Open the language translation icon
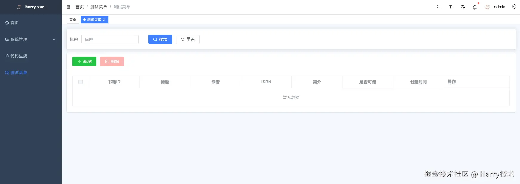This screenshot has height=184, width=520. (463, 7)
